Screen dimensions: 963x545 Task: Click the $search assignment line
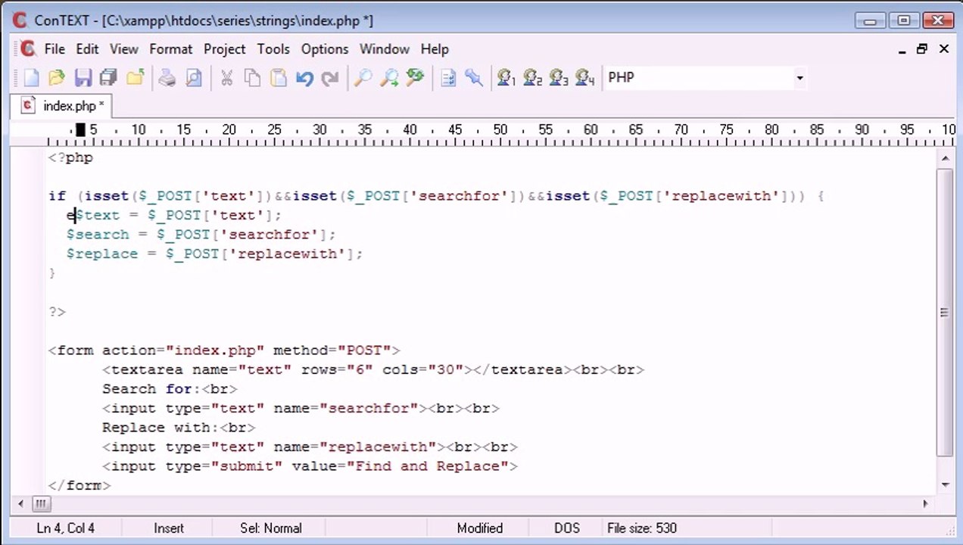(201, 235)
